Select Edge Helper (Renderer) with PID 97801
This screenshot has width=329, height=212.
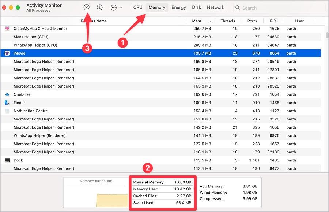[161, 70]
